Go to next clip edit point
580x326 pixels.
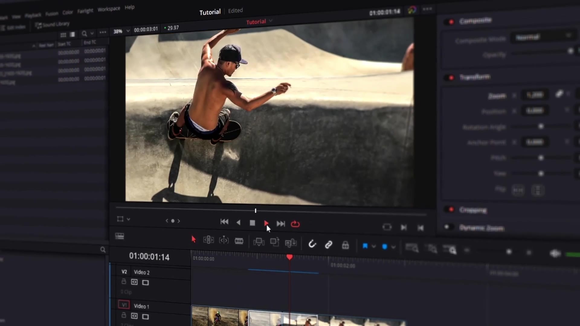point(404,227)
